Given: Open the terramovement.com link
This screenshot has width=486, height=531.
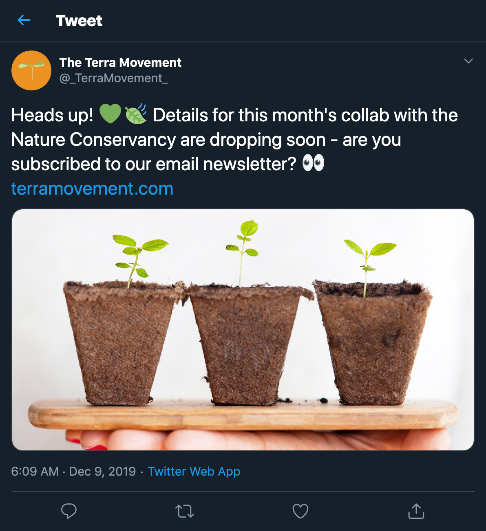Looking at the screenshot, I should pos(92,188).
